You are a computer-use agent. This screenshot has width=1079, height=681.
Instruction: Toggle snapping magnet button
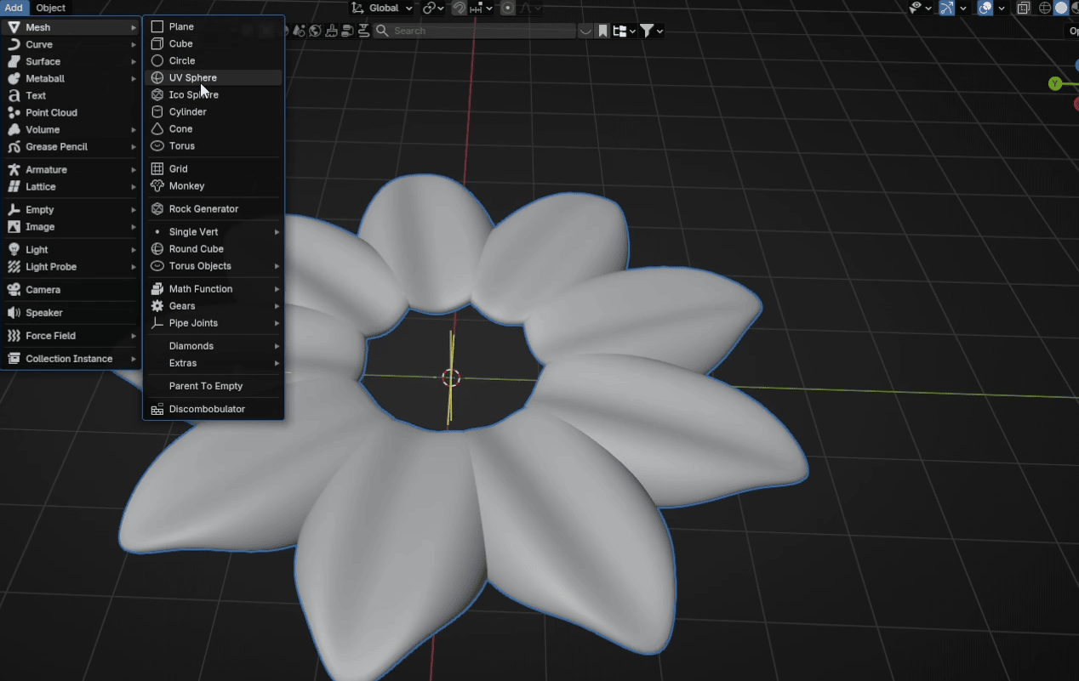coord(460,9)
